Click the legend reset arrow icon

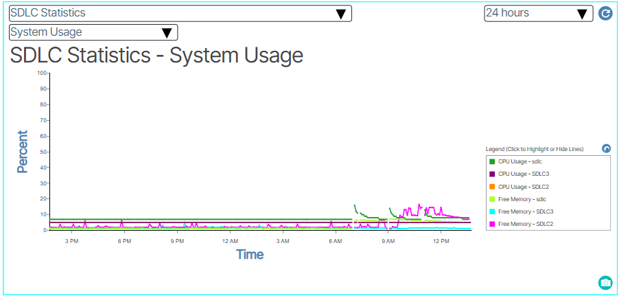coord(606,148)
